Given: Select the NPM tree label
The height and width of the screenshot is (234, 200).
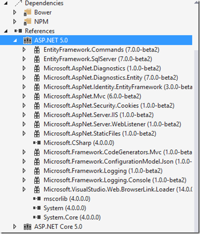Looking at the screenshot, I should [41, 21].
